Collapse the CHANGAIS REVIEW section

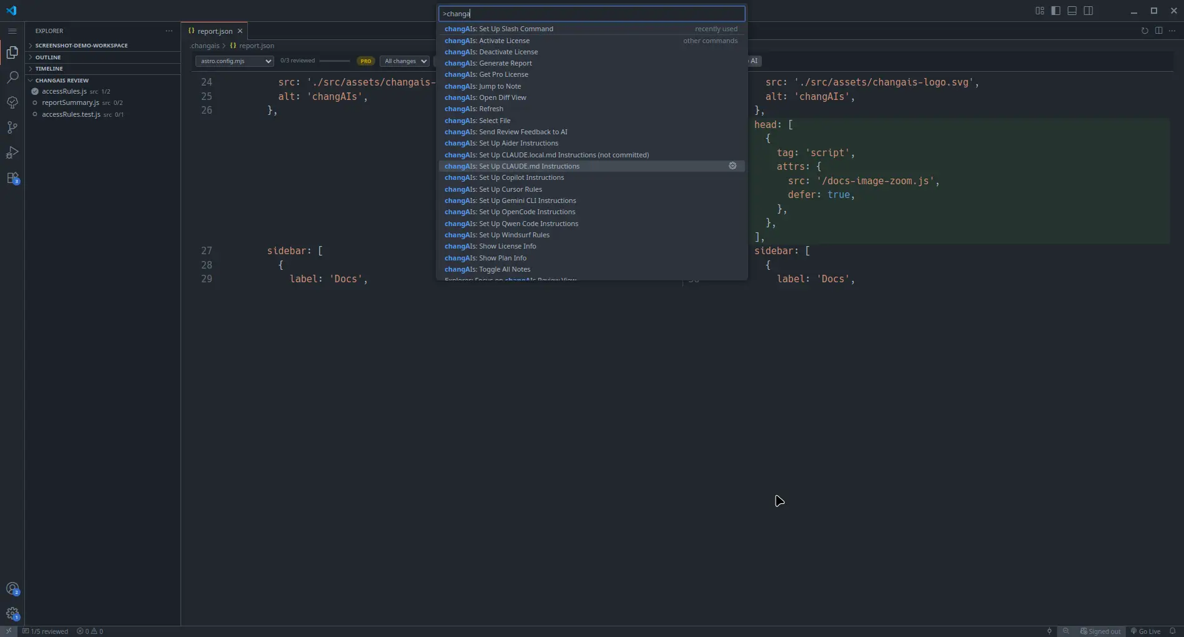[x=103, y=81]
